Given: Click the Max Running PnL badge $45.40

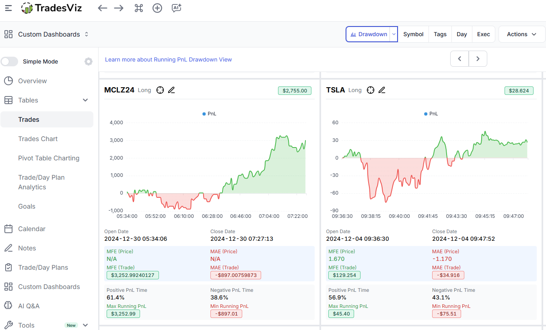Looking at the screenshot, I should click(341, 314).
